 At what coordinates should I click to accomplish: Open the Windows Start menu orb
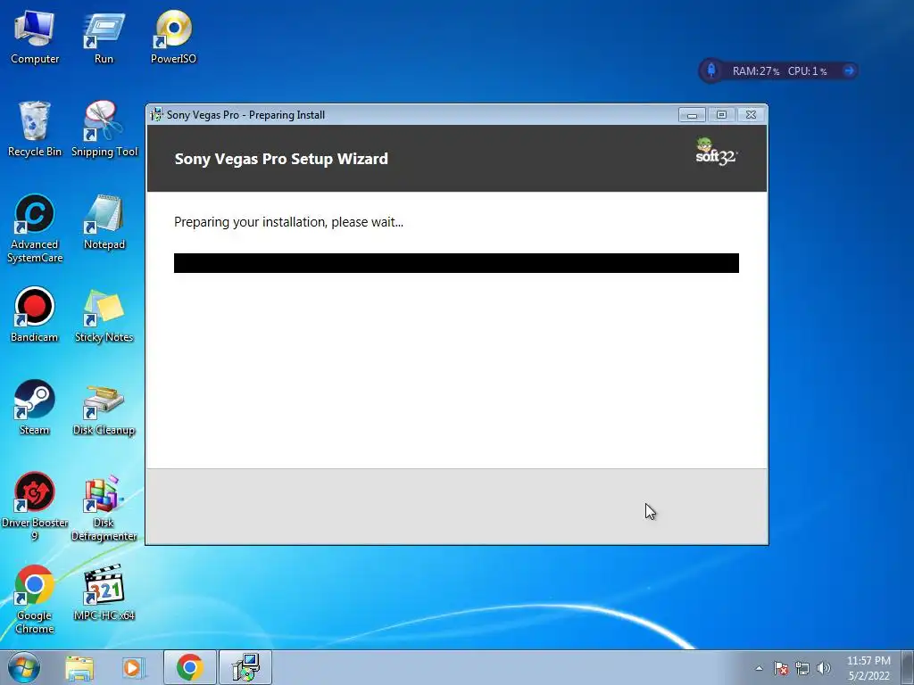point(24,667)
